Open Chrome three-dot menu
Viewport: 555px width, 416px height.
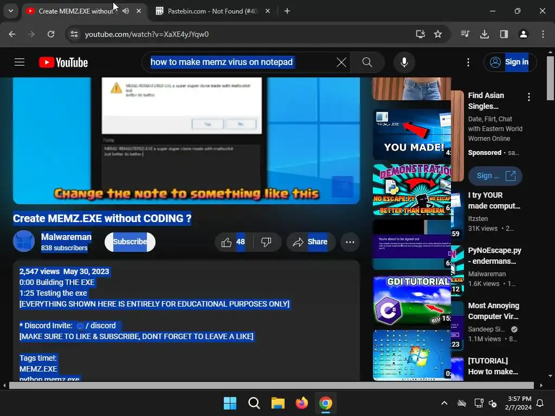pos(543,34)
